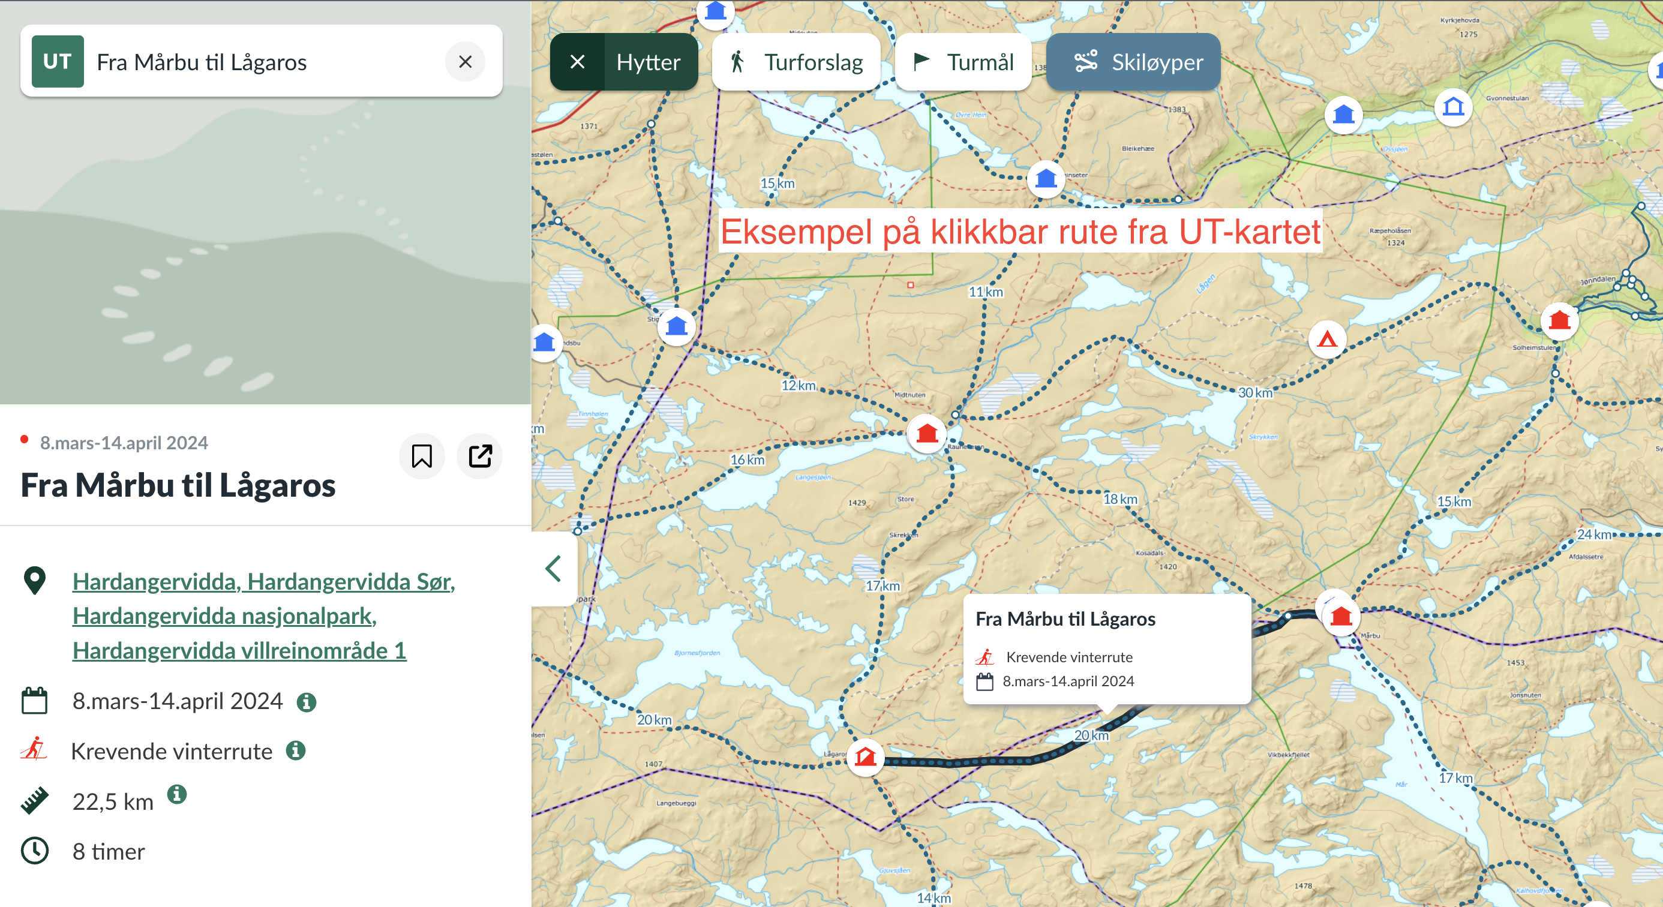This screenshot has width=1663, height=907.
Task: Click the search field 'Fra Mårbu til Lågaros'
Action: pos(261,61)
